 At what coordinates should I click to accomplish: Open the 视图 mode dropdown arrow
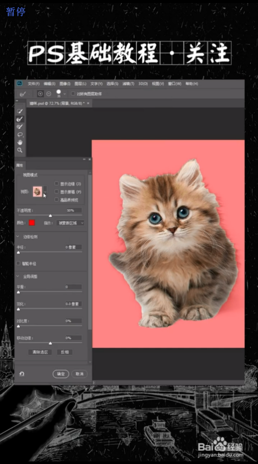(45, 192)
